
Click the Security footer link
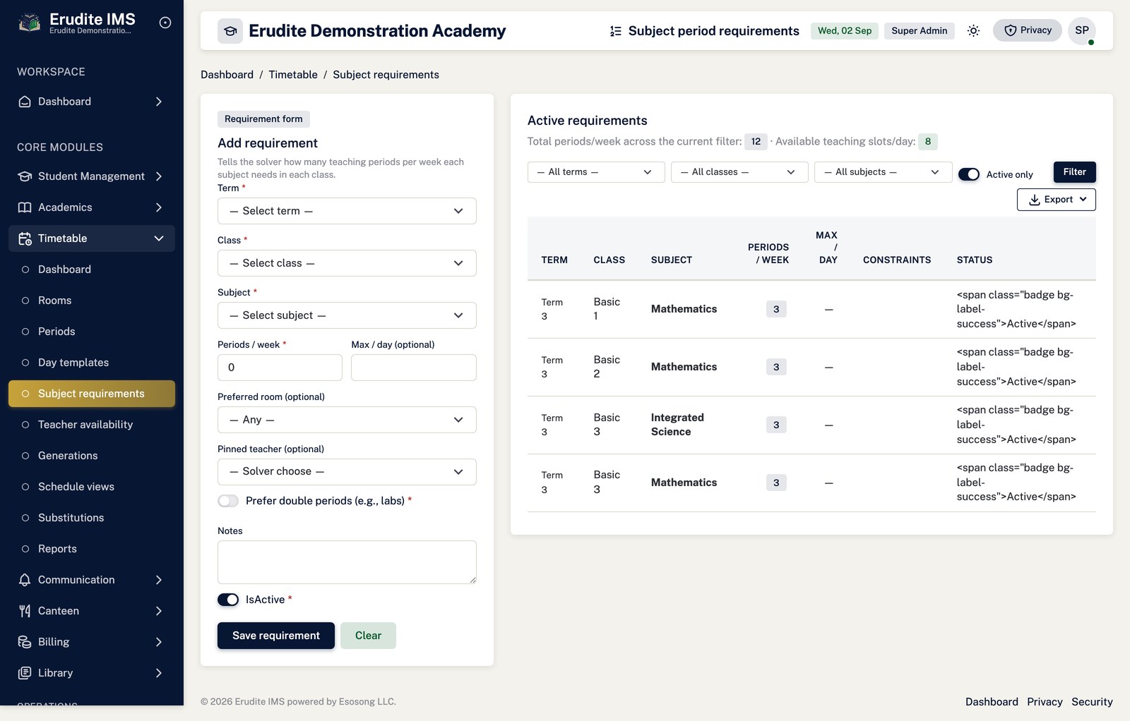click(x=1092, y=702)
